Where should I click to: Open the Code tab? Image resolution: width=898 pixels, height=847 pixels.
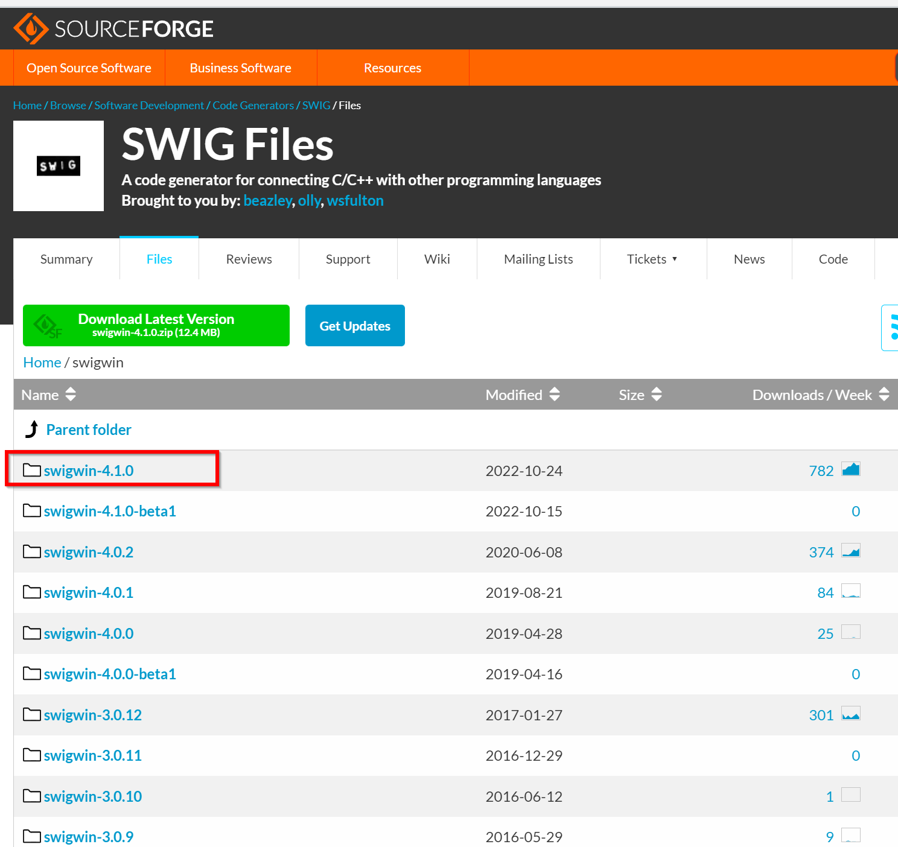pos(833,259)
